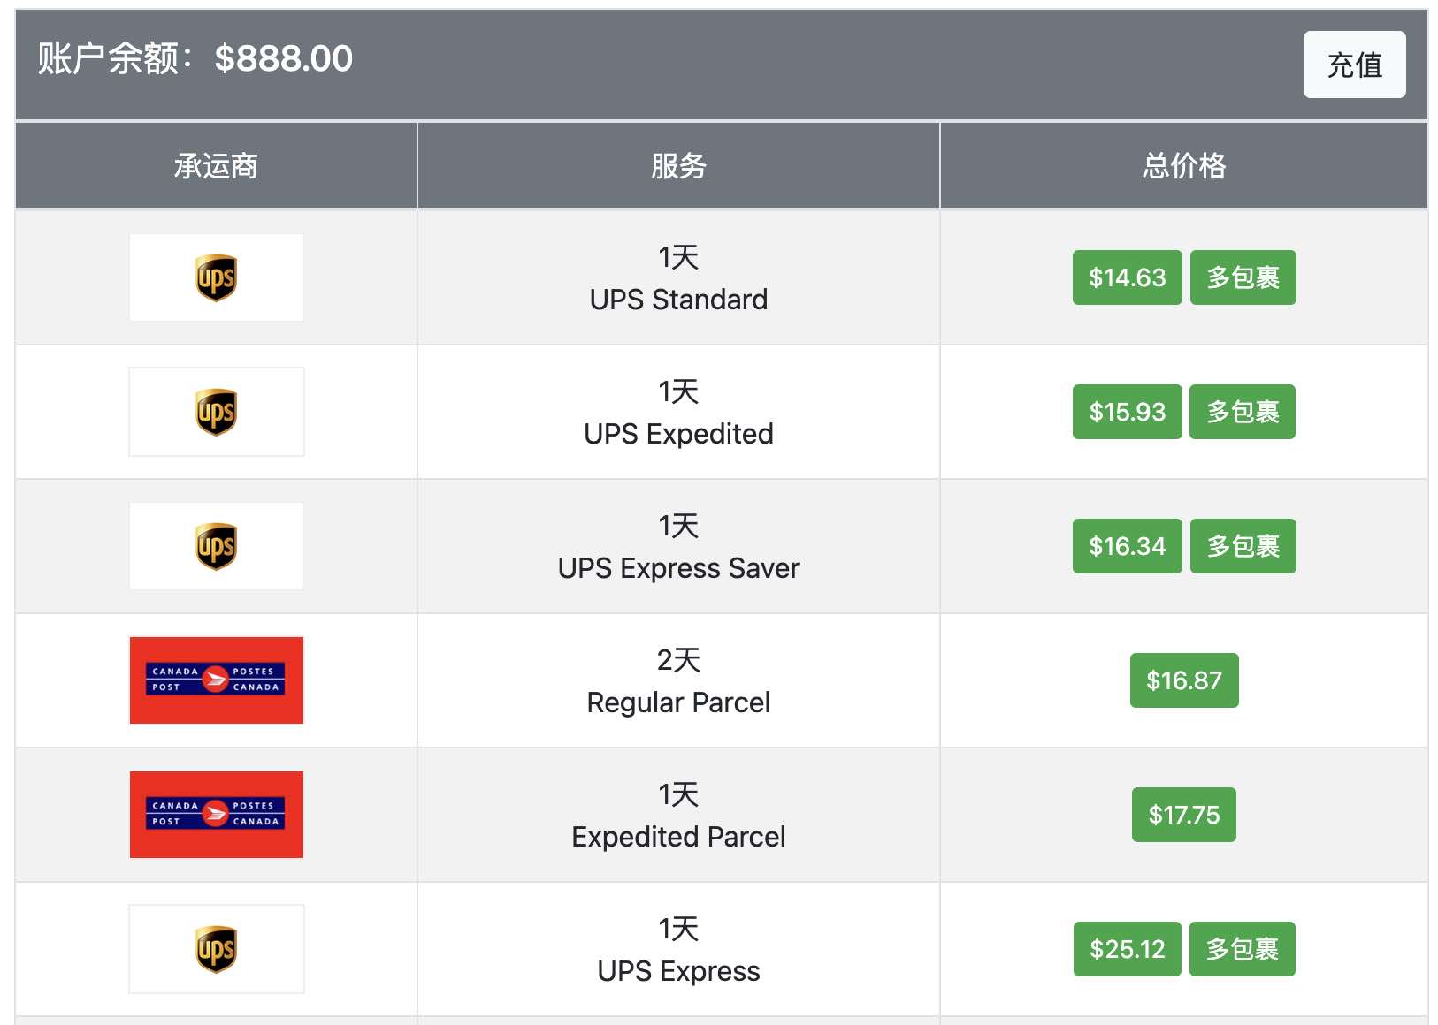Viewport: 1438px width, 1025px height.
Task: Select the $16.87 Regular Parcel price
Action: tap(1184, 680)
